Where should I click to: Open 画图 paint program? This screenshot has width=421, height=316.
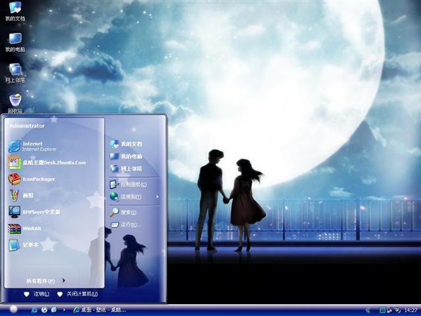coord(21,196)
